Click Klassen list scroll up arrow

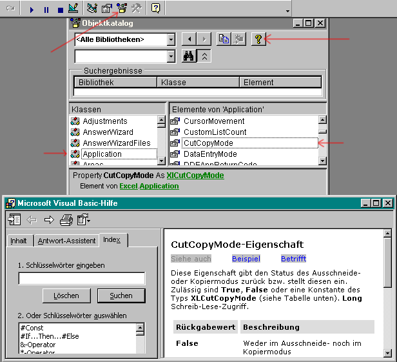[x=161, y=119]
